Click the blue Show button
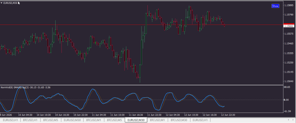The height and width of the screenshot is (123, 296). [275, 6]
